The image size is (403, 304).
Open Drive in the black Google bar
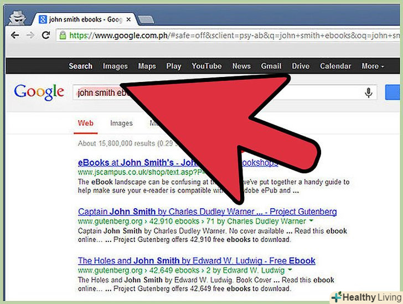301,66
